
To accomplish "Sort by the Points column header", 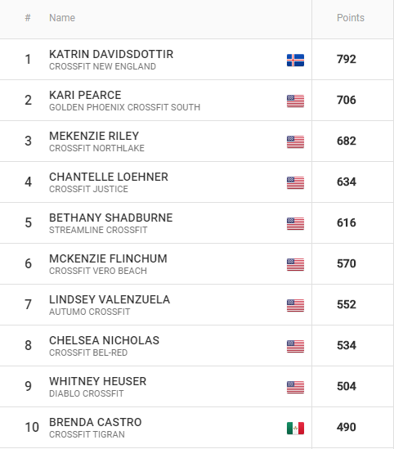I will [351, 18].
